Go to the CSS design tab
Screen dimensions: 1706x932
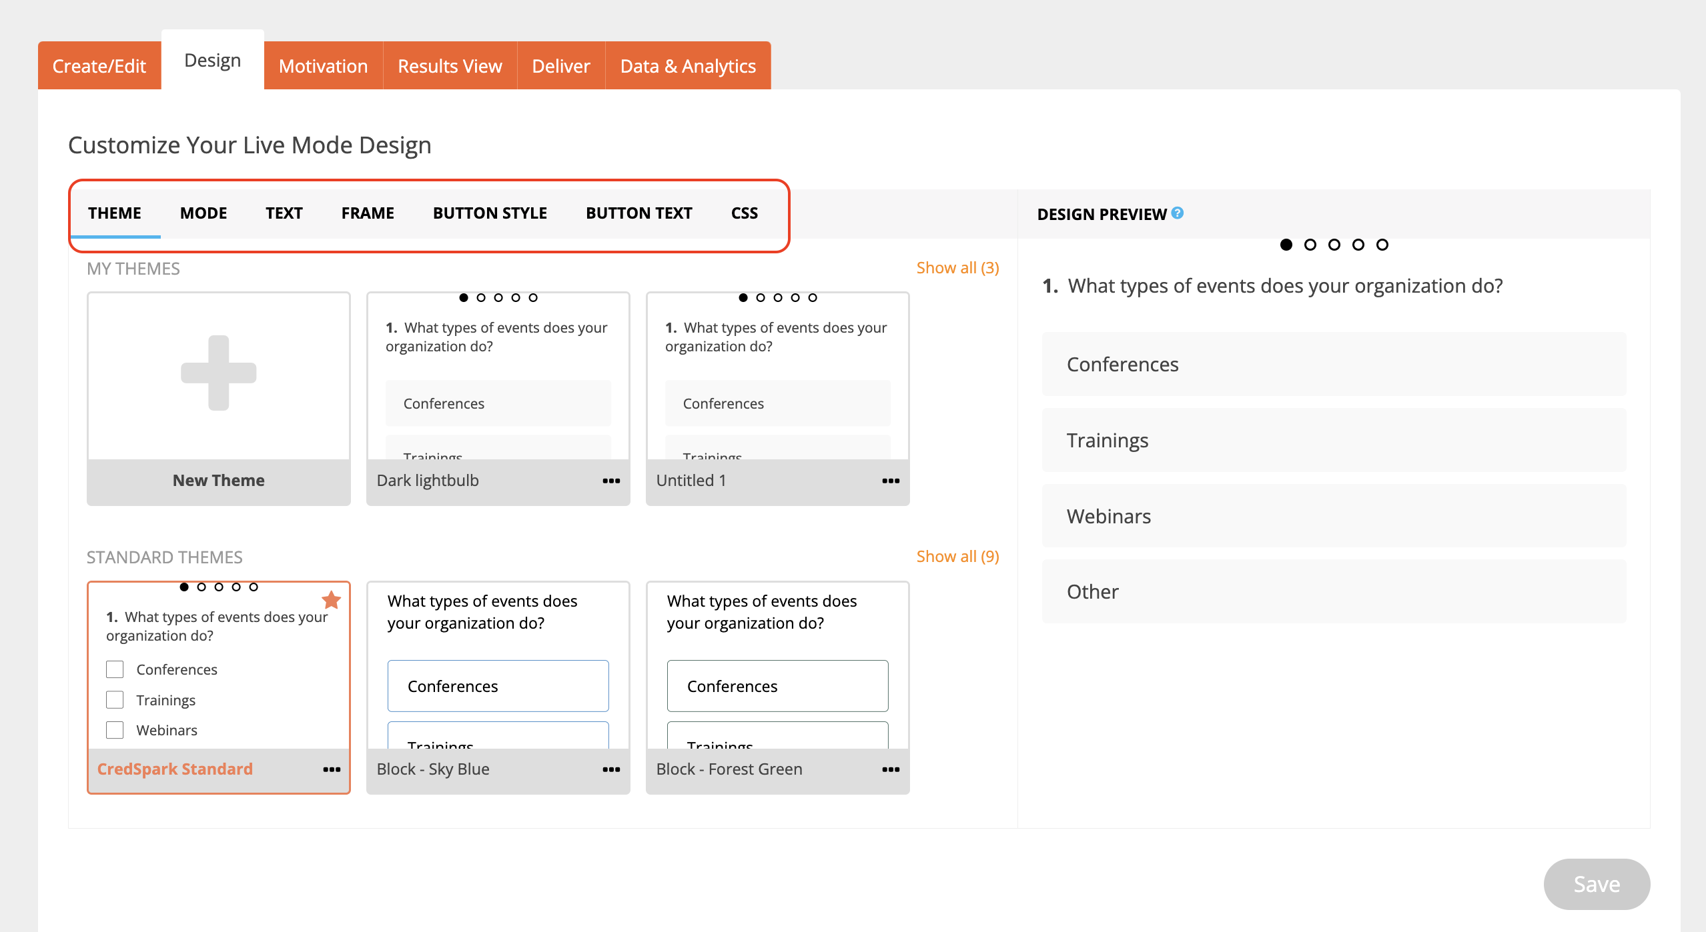(x=744, y=213)
